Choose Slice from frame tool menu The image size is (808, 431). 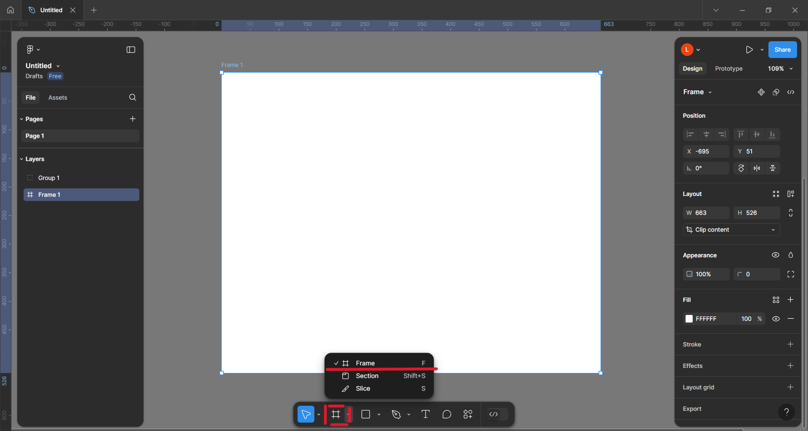point(379,389)
